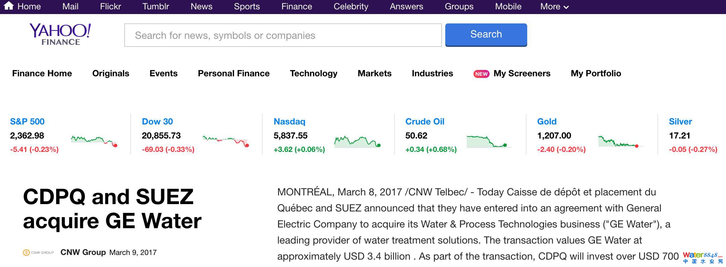Open the Nasdaq sparkline chart

click(x=357, y=142)
